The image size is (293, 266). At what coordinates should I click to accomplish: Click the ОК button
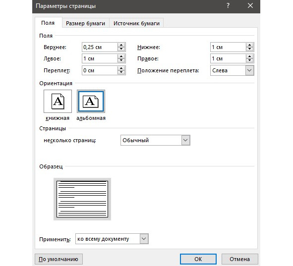pos(198,259)
